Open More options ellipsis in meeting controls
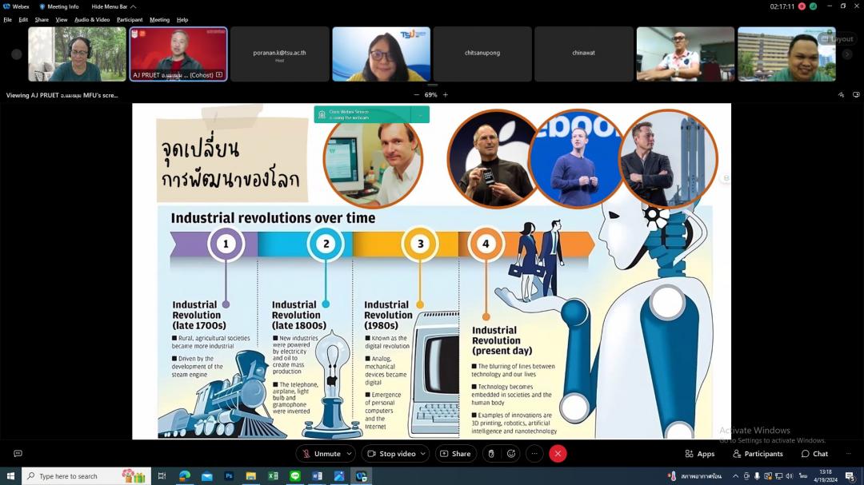 pyautogui.click(x=534, y=454)
